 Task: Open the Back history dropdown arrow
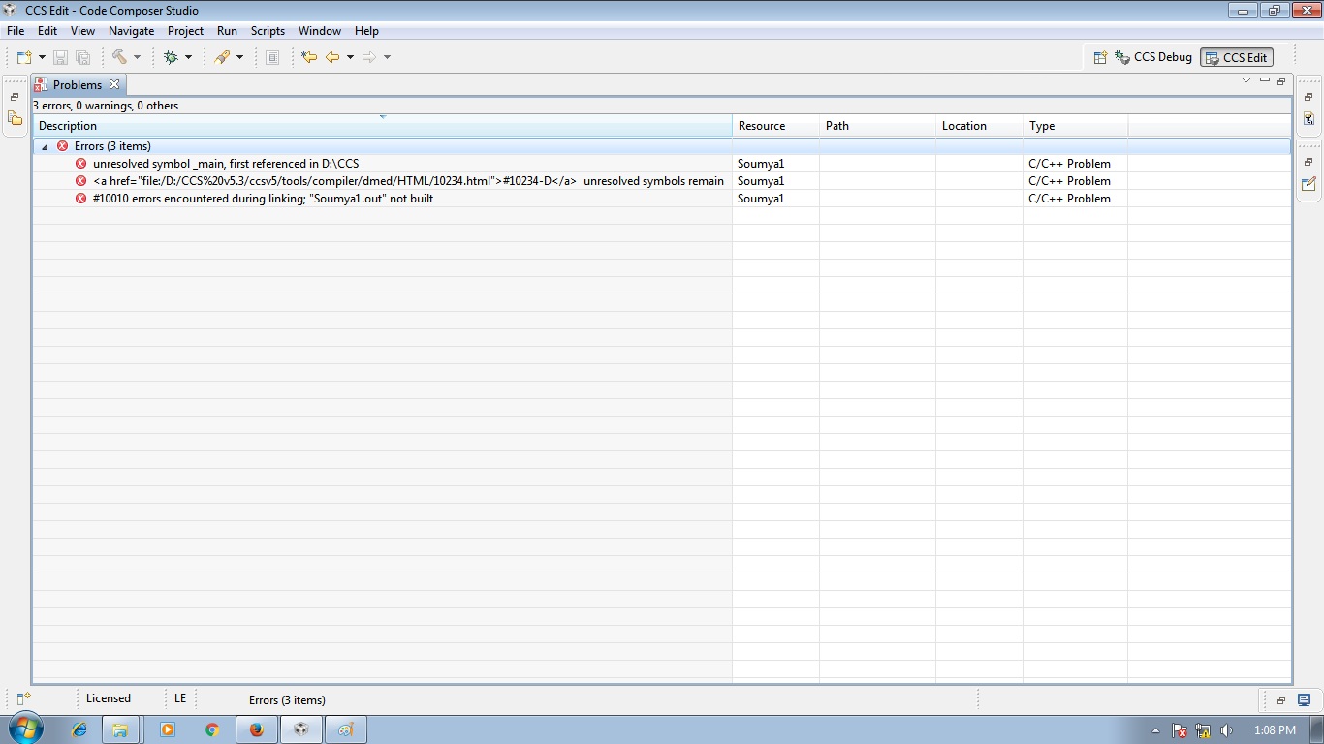350,57
